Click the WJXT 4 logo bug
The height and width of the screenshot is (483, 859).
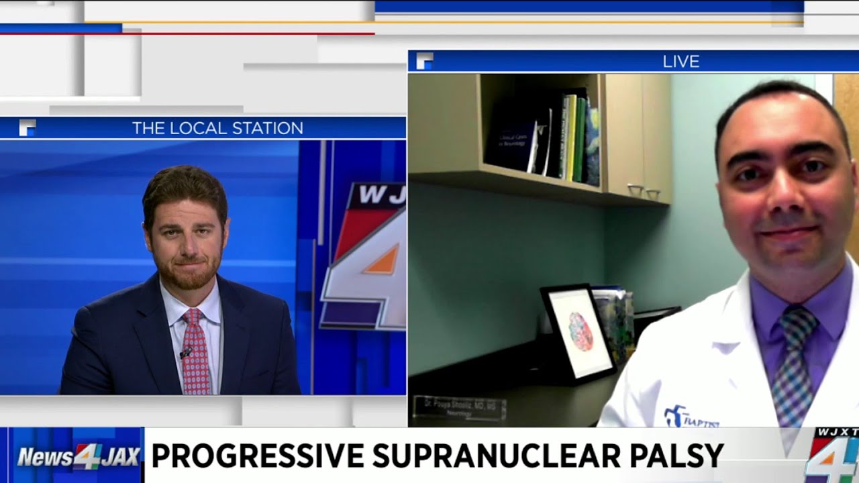(x=832, y=454)
